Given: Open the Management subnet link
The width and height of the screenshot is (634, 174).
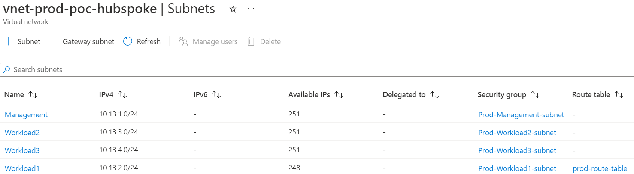Looking at the screenshot, I should tap(26, 115).
